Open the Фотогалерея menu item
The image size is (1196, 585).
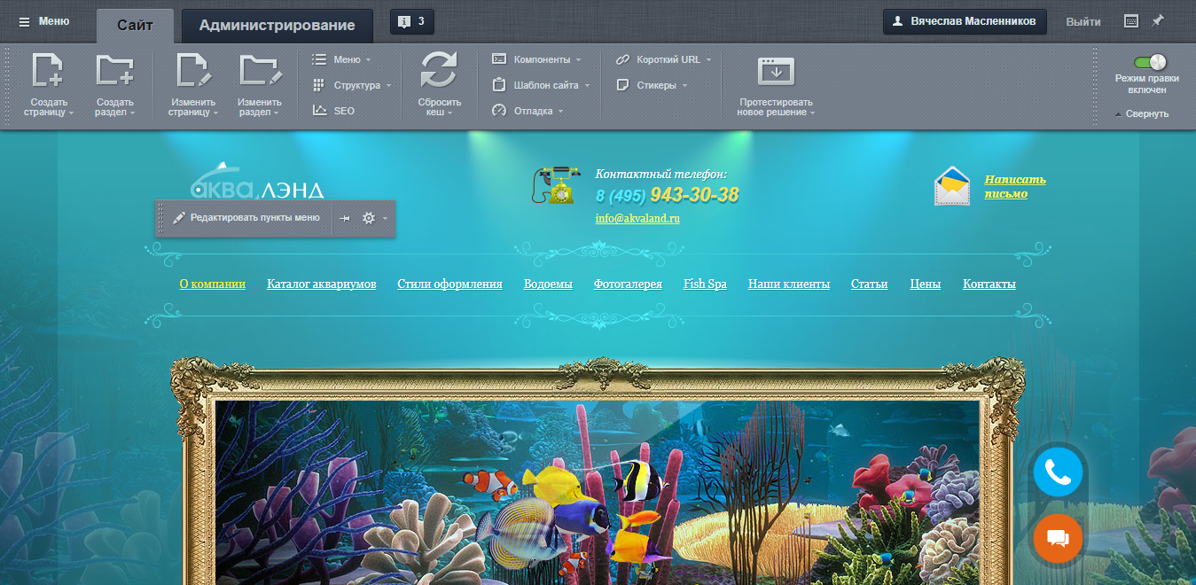[x=628, y=285]
